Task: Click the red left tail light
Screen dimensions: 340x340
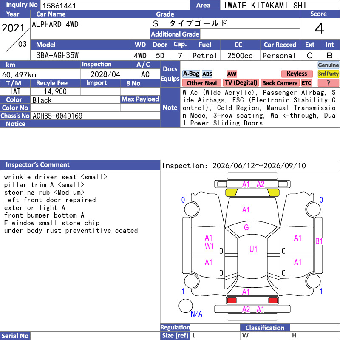Action: (232, 300)
